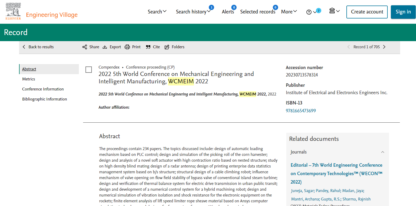Select the record checkbox

point(89,70)
